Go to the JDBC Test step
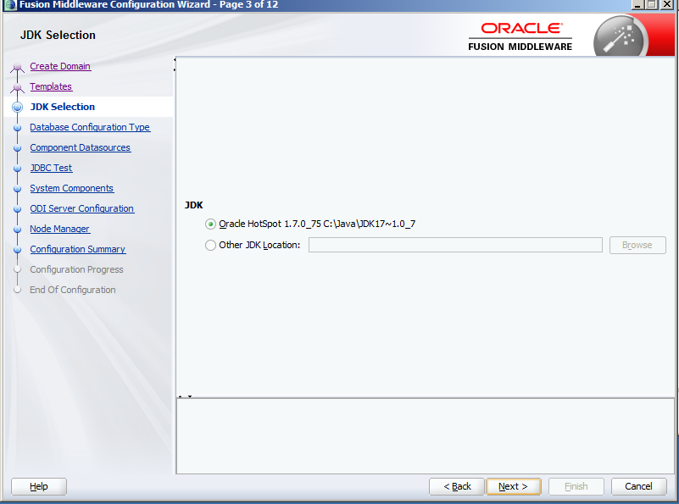This screenshot has width=679, height=504. point(51,168)
